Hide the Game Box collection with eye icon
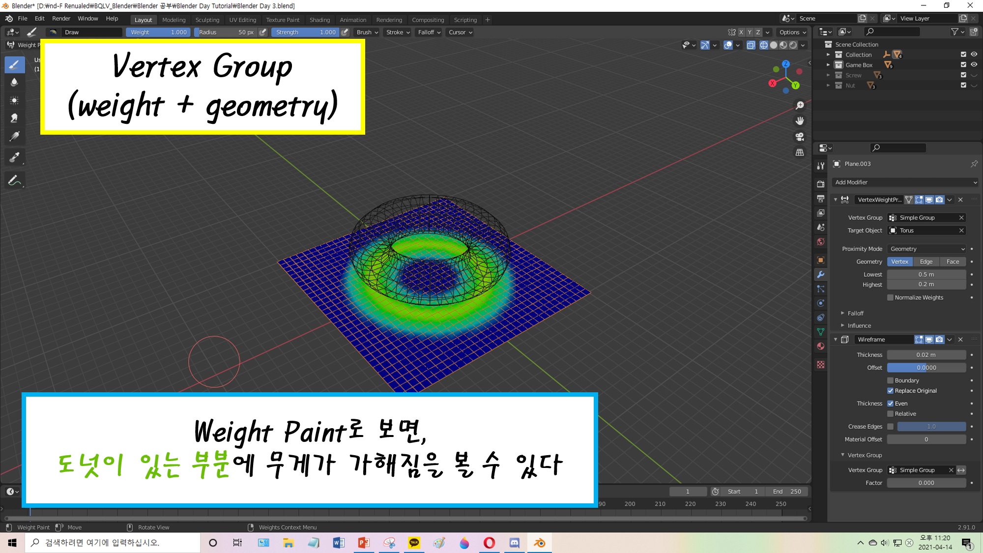Viewport: 983px width, 553px height. [x=974, y=65]
